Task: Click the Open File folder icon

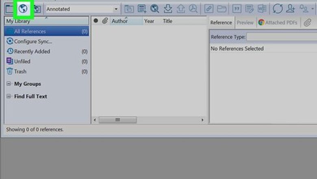Action: click(221, 9)
